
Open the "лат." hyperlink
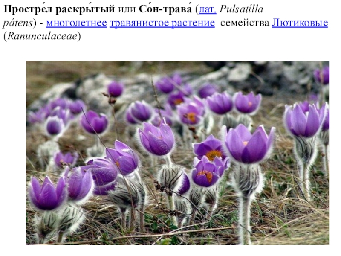(x=208, y=9)
